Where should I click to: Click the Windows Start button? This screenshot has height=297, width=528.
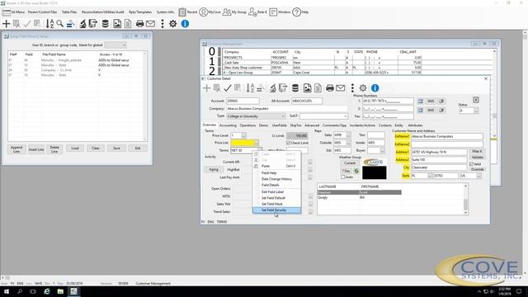[7, 291]
